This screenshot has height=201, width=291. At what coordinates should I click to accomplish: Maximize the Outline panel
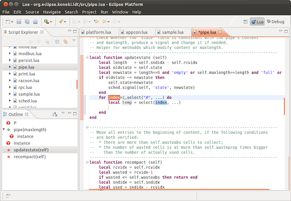(x=75, y=113)
